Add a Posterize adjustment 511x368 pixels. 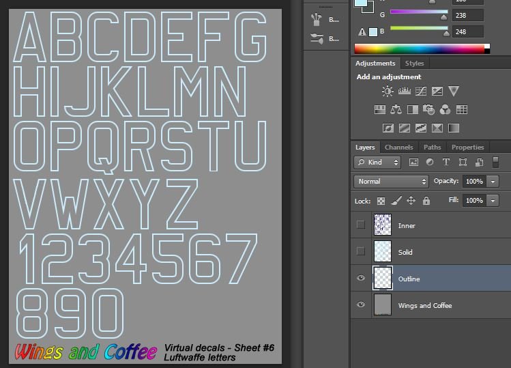pos(405,128)
